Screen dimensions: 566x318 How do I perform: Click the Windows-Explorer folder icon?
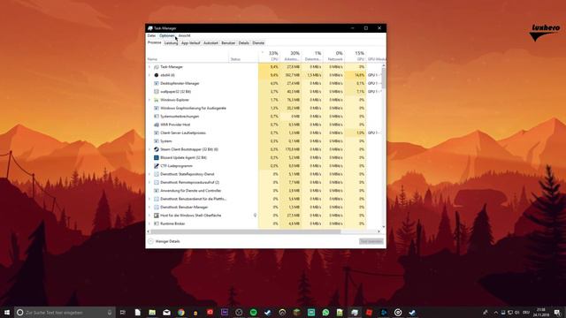point(157,100)
